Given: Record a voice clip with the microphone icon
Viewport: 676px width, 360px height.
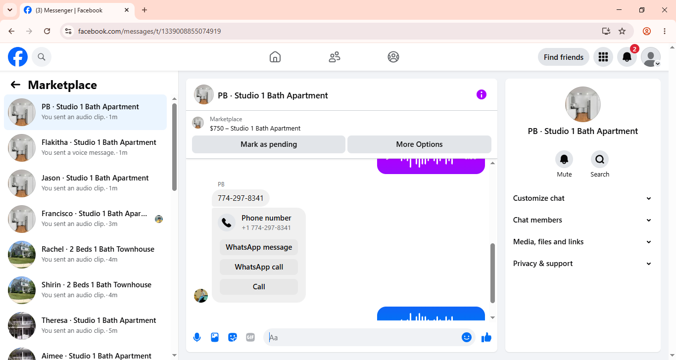Looking at the screenshot, I should [197, 337].
